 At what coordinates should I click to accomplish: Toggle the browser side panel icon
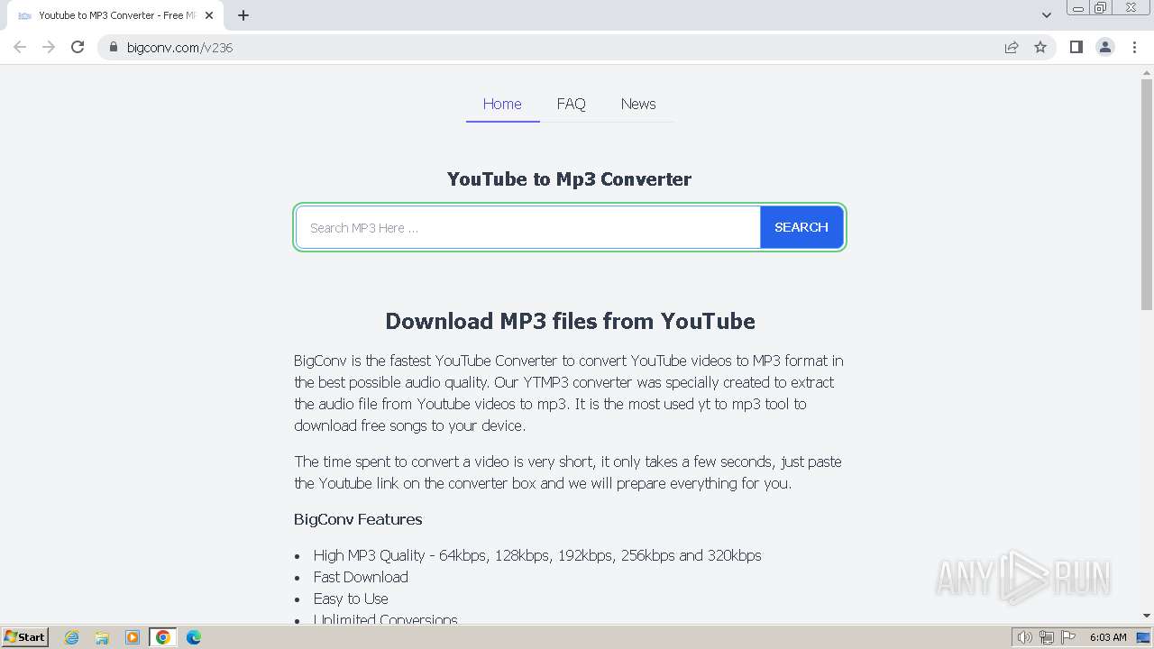pyautogui.click(x=1076, y=47)
